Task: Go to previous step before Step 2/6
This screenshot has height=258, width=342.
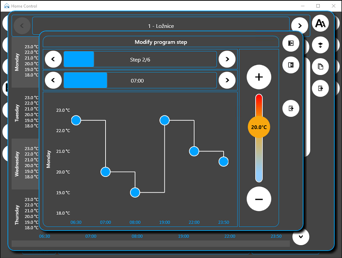Action: coord(53,59)
